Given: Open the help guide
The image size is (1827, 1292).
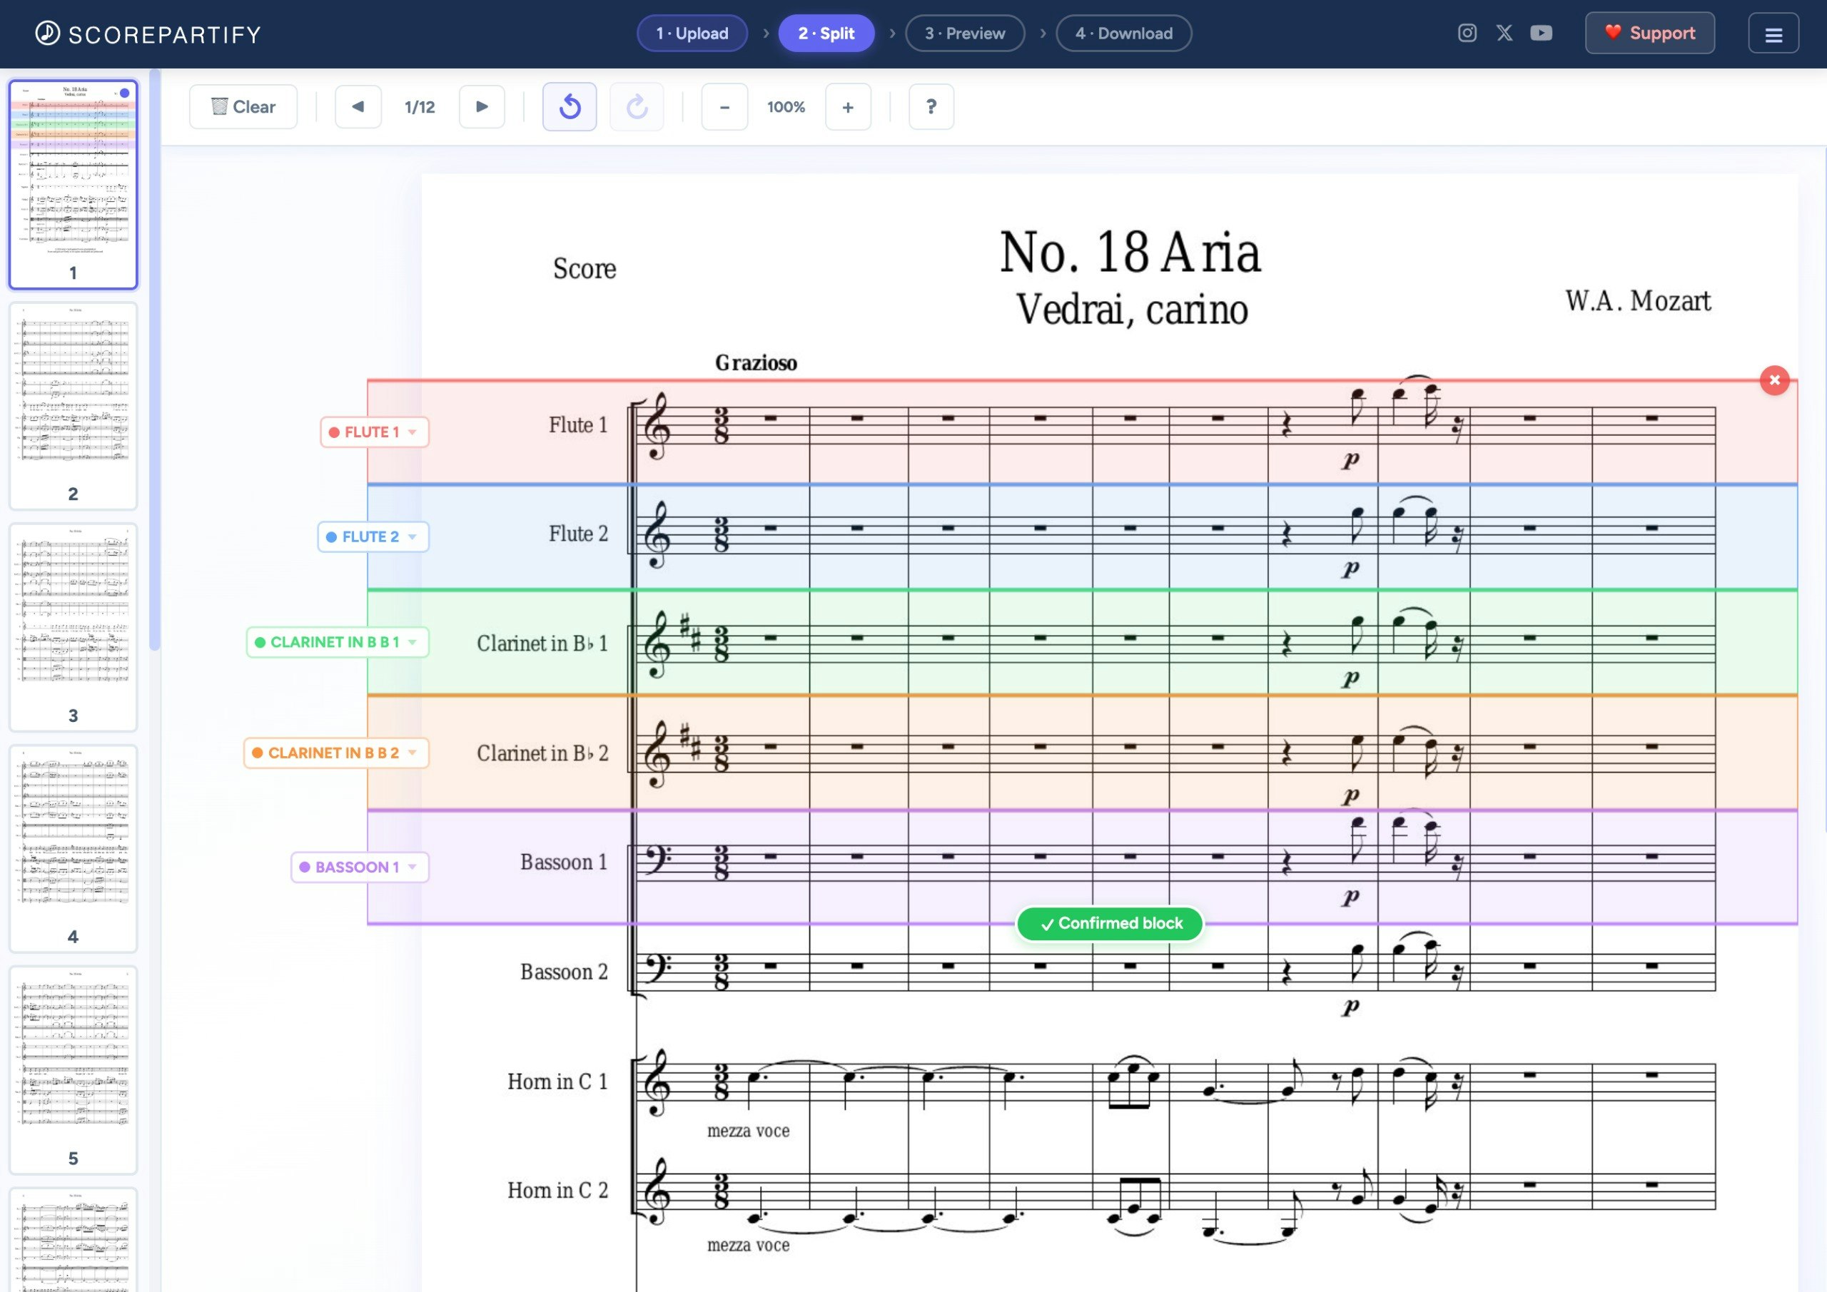Looking at the screenshot, I should click(x=930, y=106).
